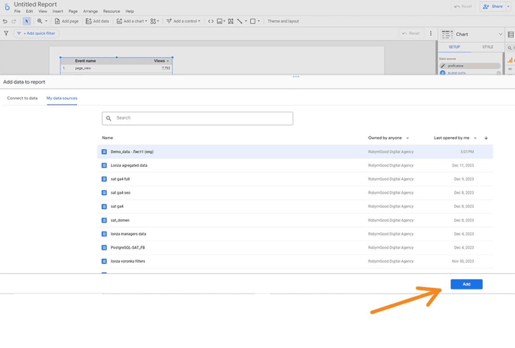Open the shape tool dropdown arrow

tap(259, 22)
